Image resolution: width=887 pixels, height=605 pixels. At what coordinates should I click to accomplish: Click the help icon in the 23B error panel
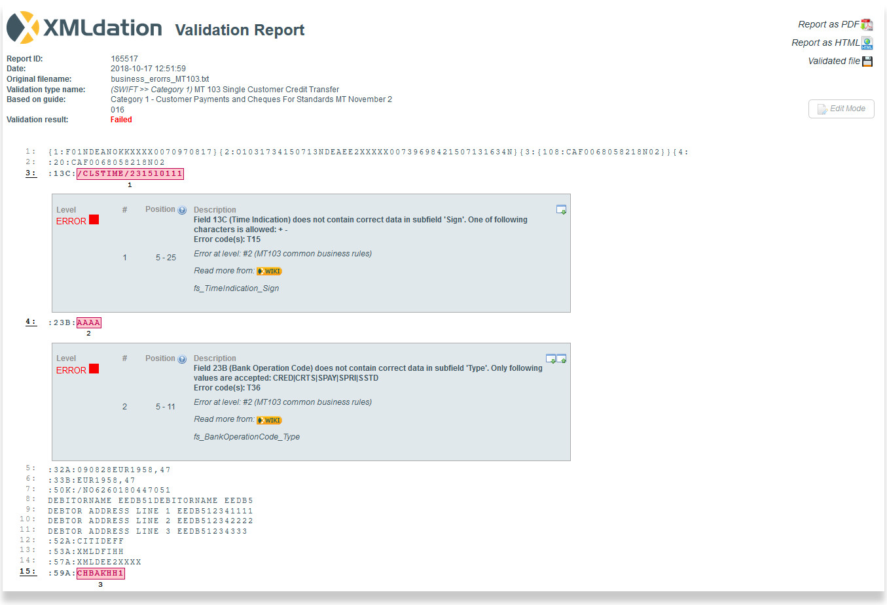tap(182, 358)
